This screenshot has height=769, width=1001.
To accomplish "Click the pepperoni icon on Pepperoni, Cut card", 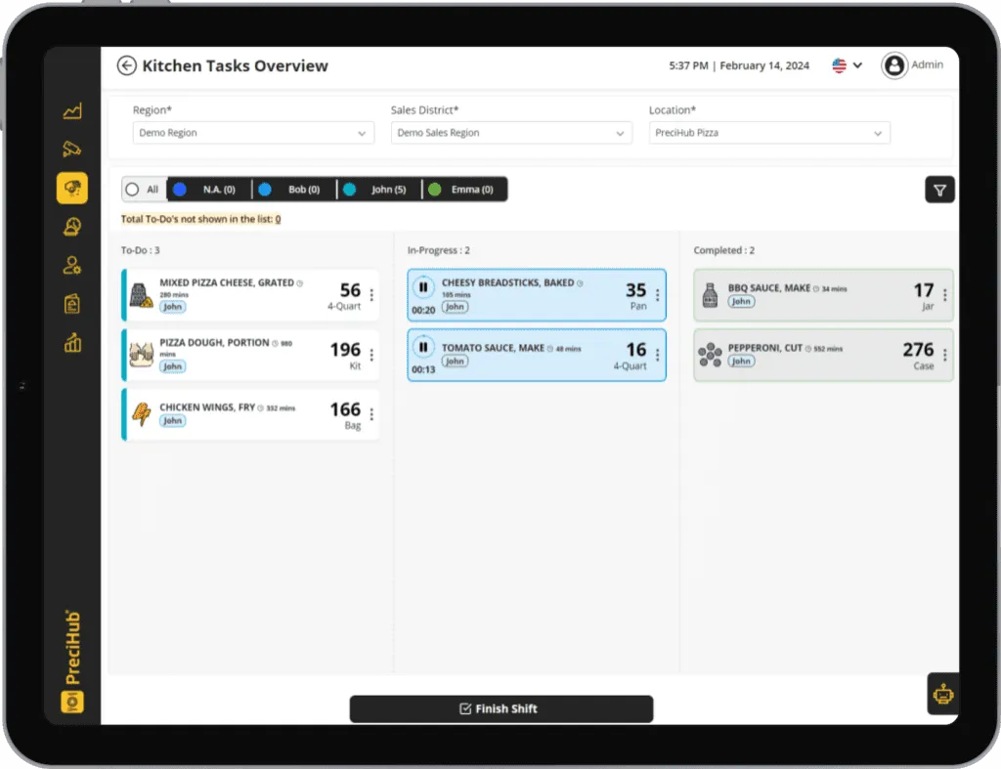I will (x=710, y=355).
